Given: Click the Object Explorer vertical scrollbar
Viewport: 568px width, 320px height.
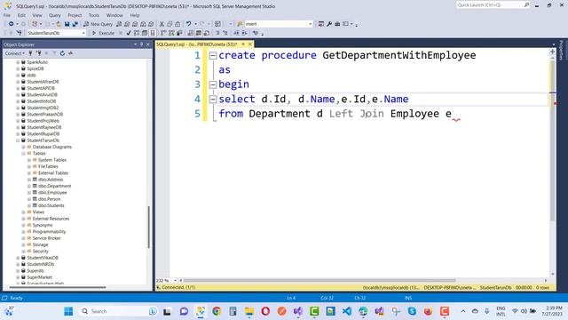Looking at the screenshot, I should click(x=148, y=227).
